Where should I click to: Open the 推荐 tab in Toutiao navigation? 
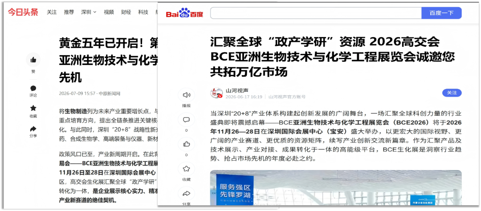click(69, 12)
